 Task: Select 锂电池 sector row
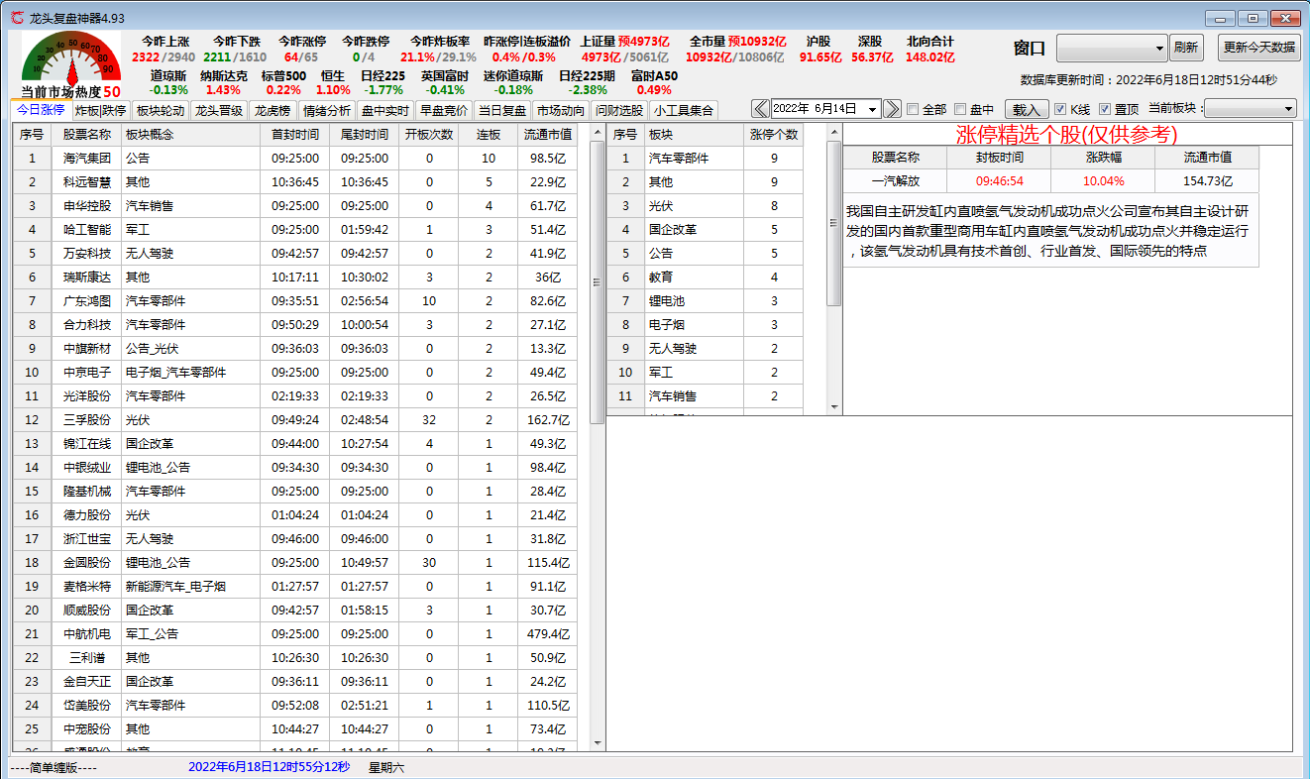point(706,300)
